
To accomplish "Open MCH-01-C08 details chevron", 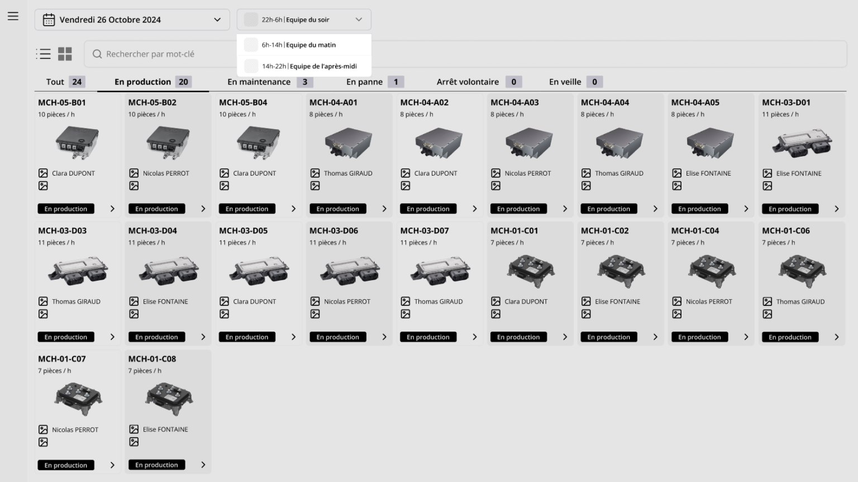I will (x=203, y=465).
